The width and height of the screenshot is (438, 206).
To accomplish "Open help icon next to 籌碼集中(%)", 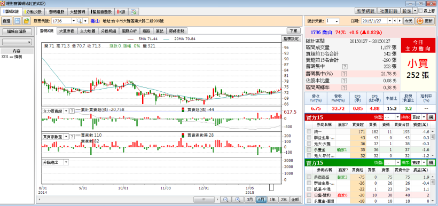I will click(x=345, y=74).
